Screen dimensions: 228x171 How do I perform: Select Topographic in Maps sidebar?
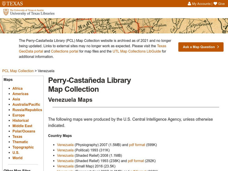[x=23, y=147]
